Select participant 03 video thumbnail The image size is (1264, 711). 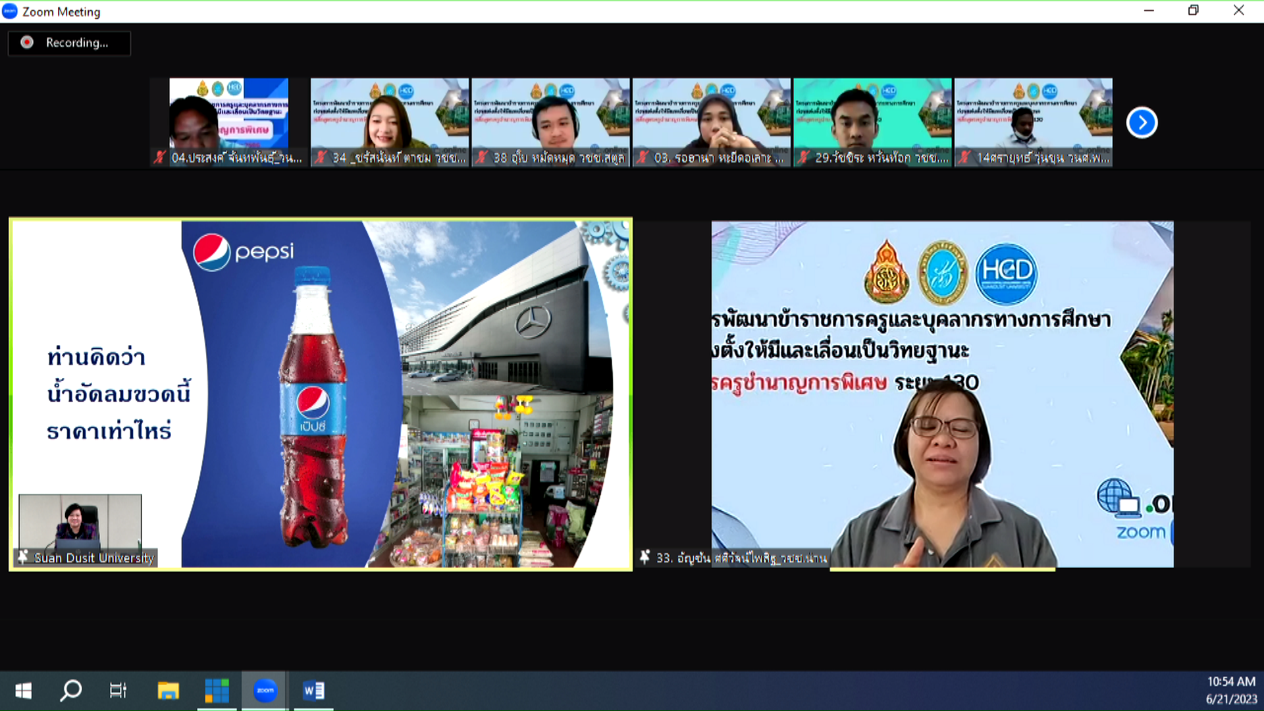pos(712,122)
